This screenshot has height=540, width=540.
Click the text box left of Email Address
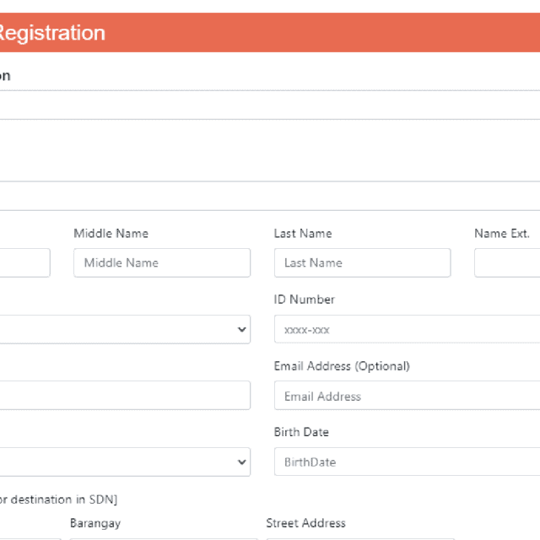(125, 395)
